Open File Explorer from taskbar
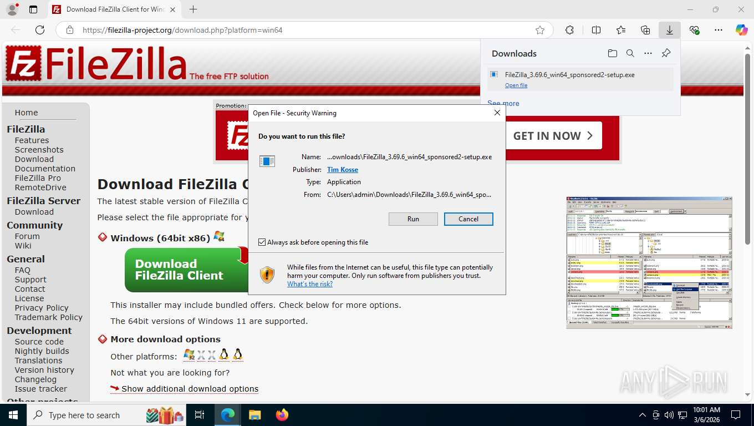This screenshot has height=426, width=754. [x=254, y=415]
